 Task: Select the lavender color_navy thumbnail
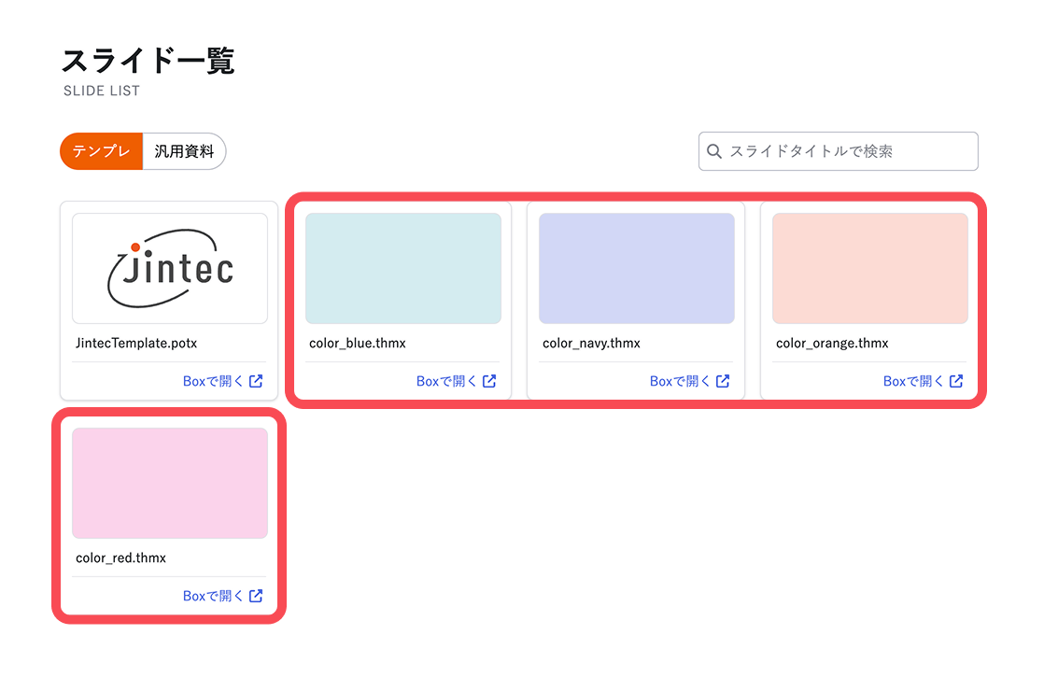pyautogui.click(x=637, y=268)
